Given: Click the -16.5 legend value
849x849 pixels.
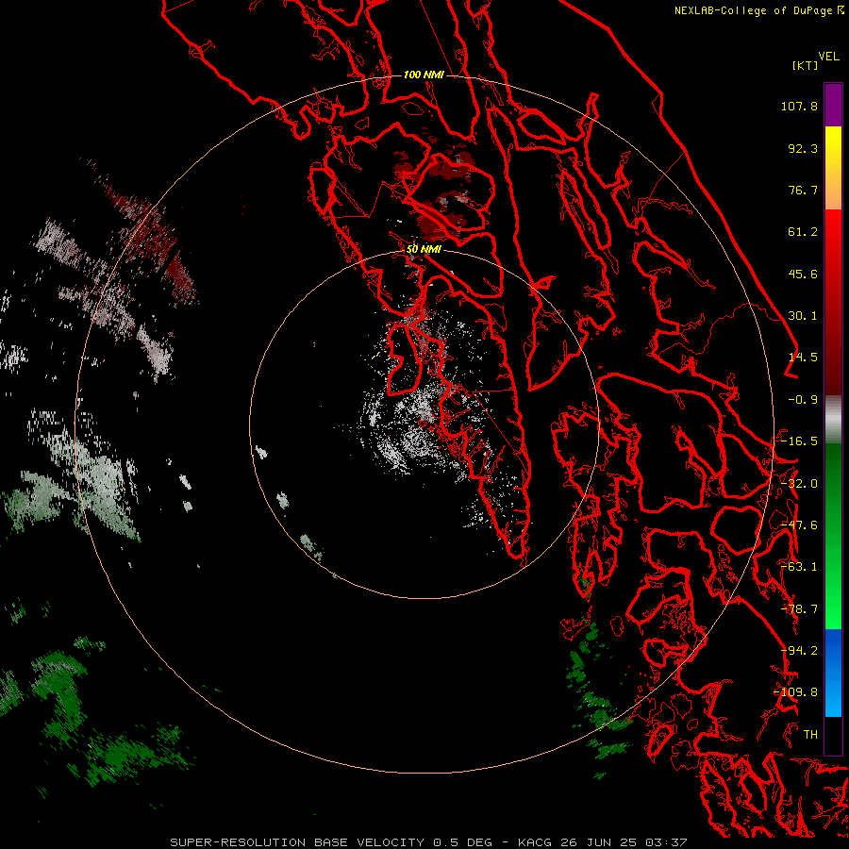Looking at the screenshot, I should [799, 441].
